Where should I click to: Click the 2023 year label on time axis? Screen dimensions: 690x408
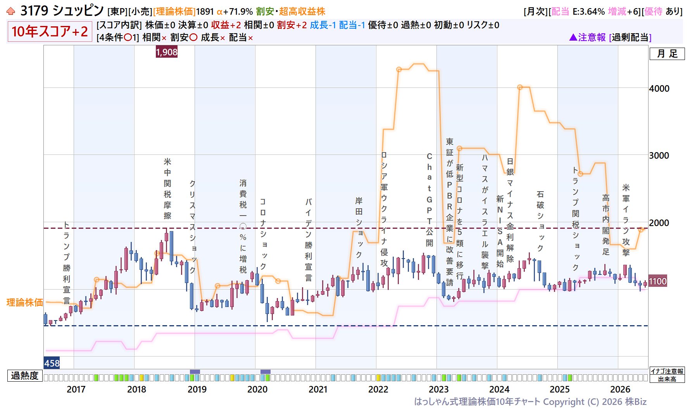(438, 389)
